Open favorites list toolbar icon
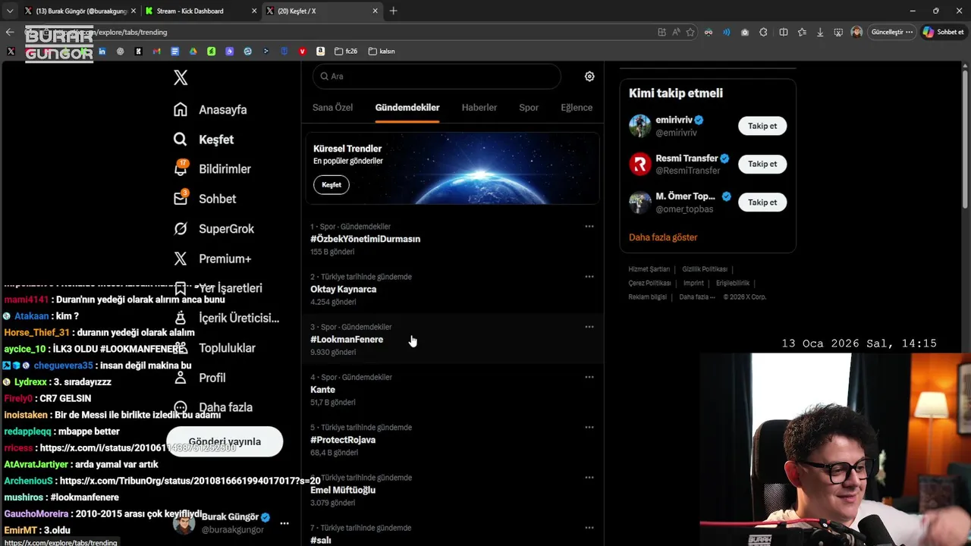This screenshot has height=546, width=971. (x=802, y=32)
